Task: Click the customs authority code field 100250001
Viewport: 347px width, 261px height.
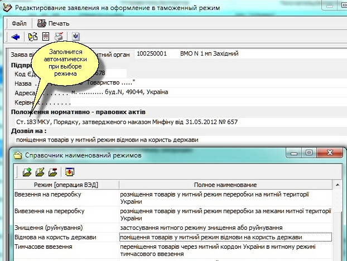Action: [157, 53]
